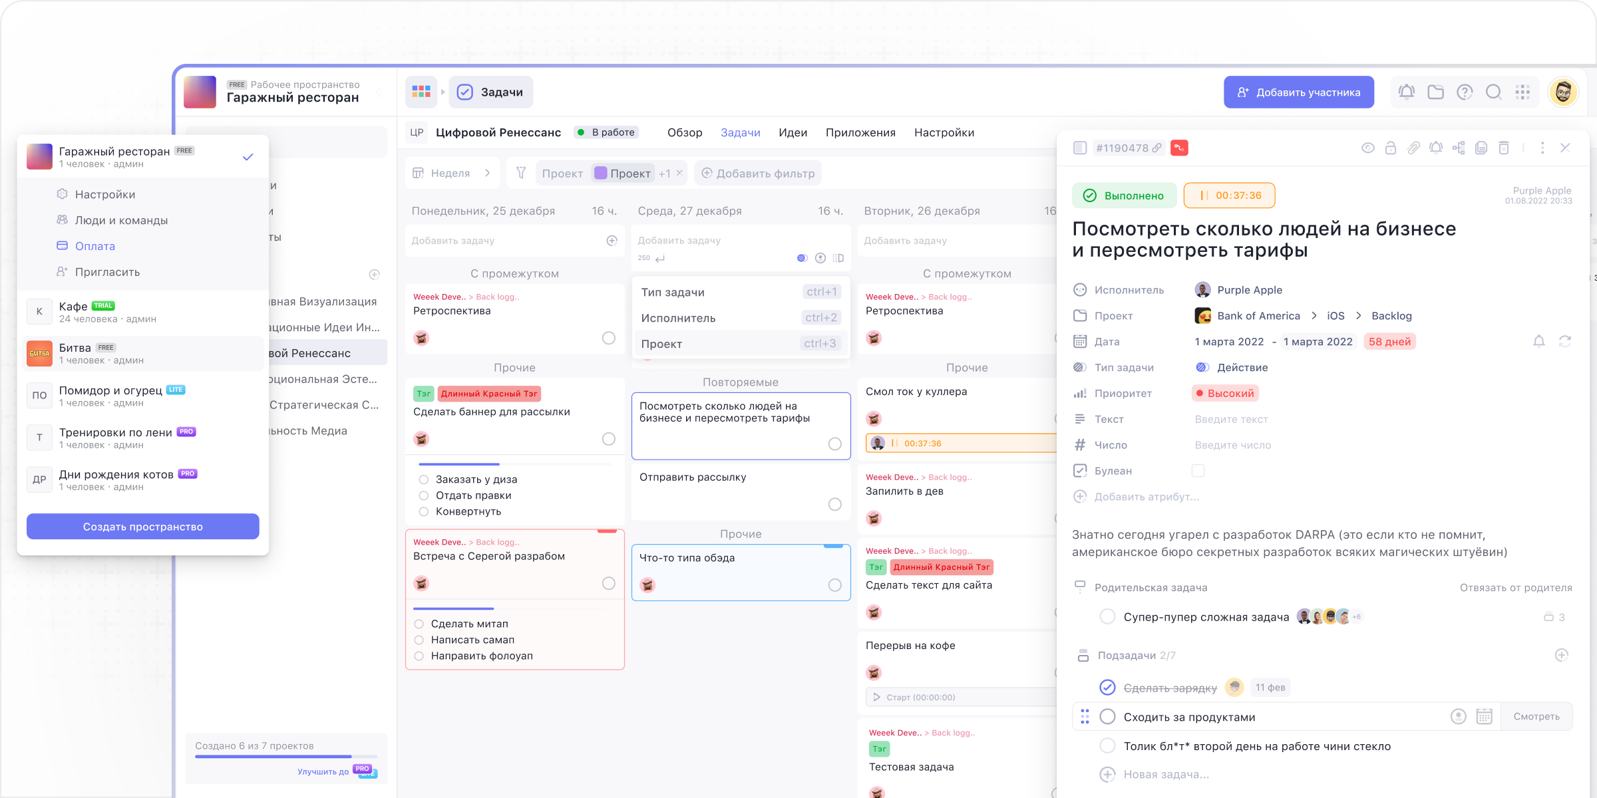Viewport: 1597px width, 798px height.
Task: Click the Введите текст input field
Action: pyautogui.click(x=1231, y=420)
